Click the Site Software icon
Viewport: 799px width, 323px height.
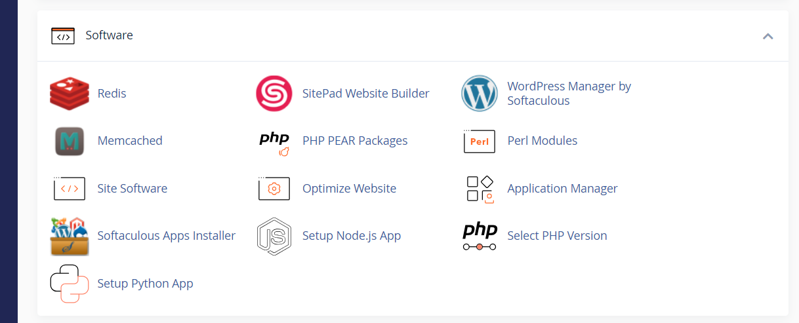point(69,189)
